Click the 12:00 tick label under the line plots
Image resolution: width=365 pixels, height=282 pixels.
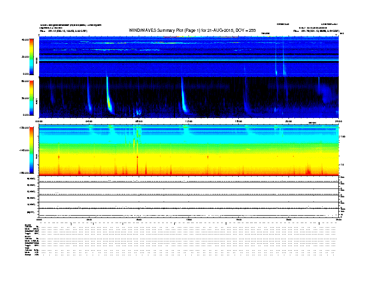[x=189, y=219]
